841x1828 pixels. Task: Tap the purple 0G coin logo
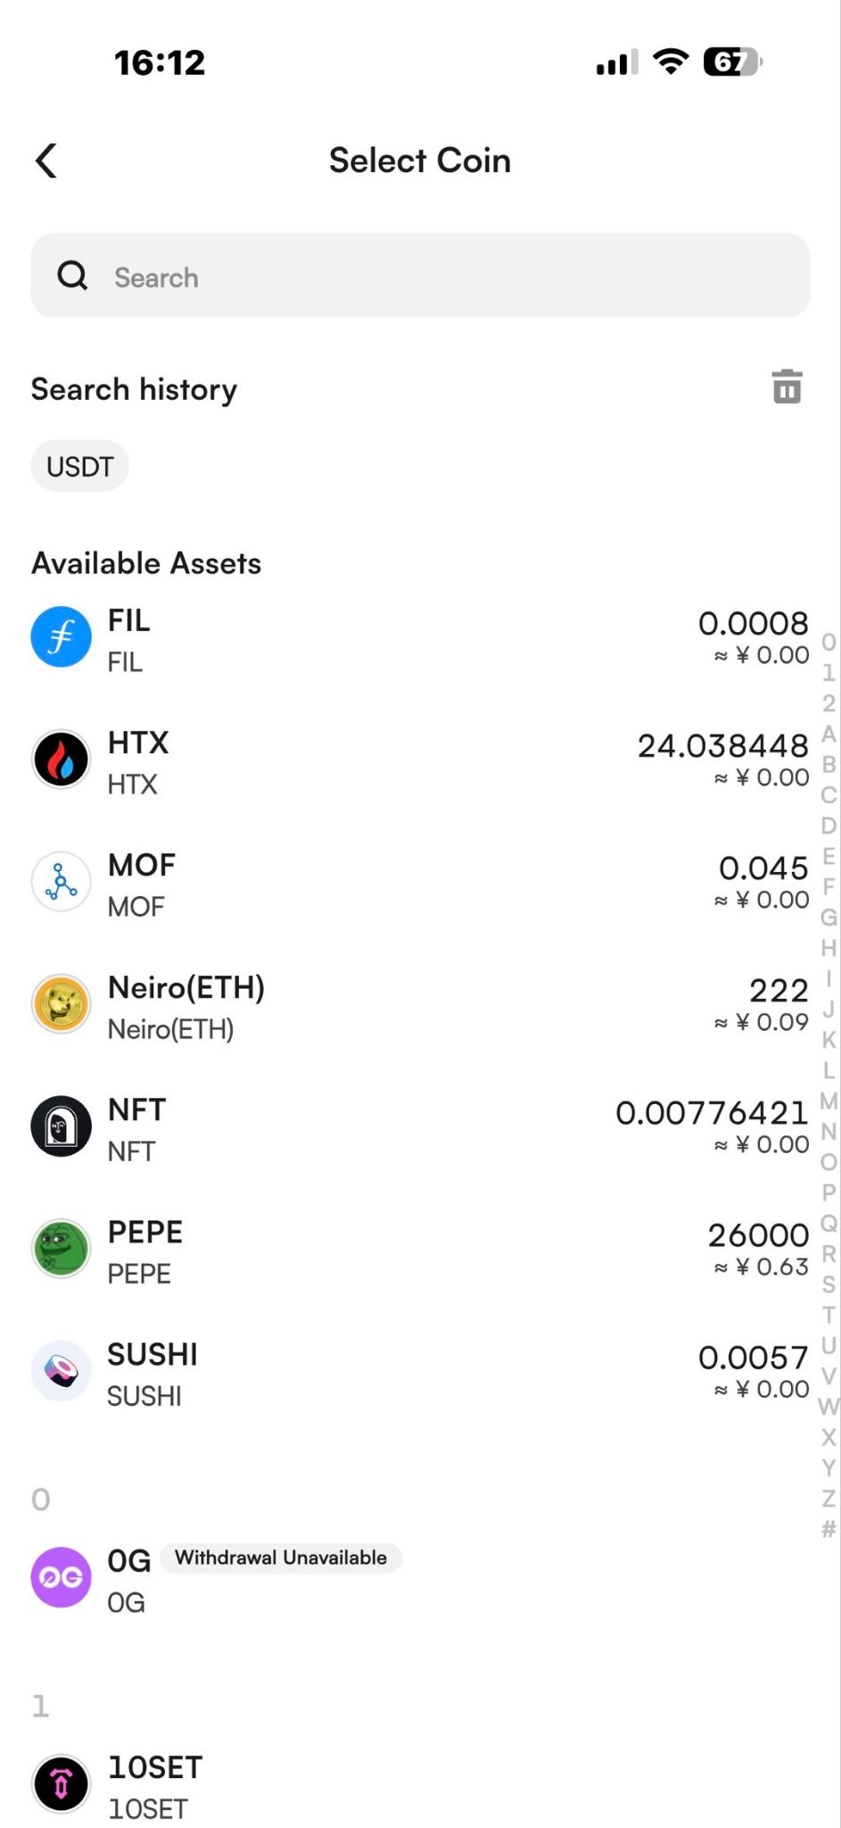pos(62,1577)
